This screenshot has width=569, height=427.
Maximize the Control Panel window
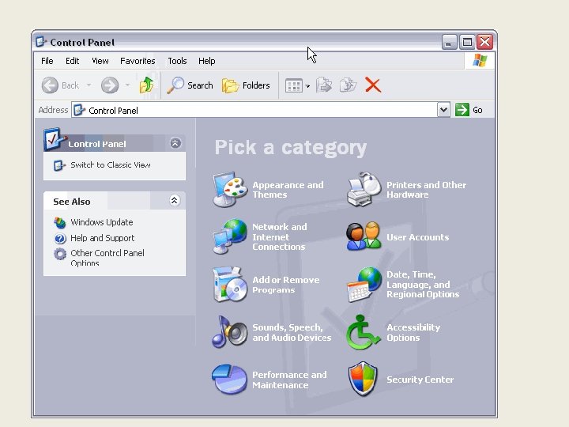pyautogui.click(x=467, y=42)
